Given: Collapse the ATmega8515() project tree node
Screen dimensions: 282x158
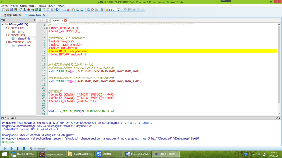Looking at the screenshot, I should coord(3,24).
